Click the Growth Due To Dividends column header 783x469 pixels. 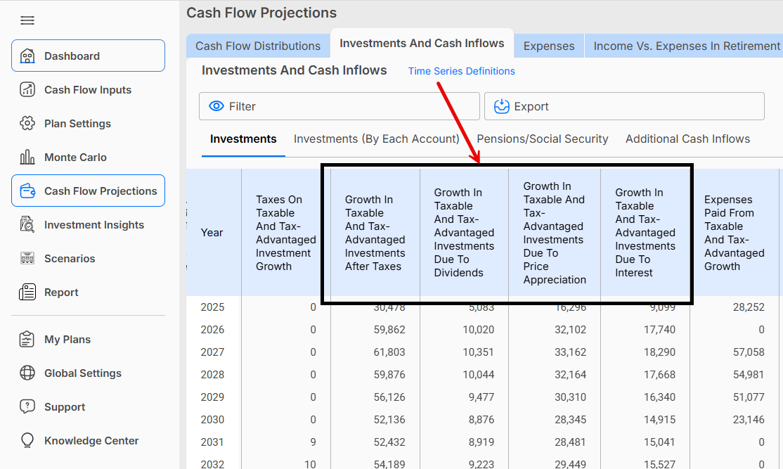coord(464,233)
